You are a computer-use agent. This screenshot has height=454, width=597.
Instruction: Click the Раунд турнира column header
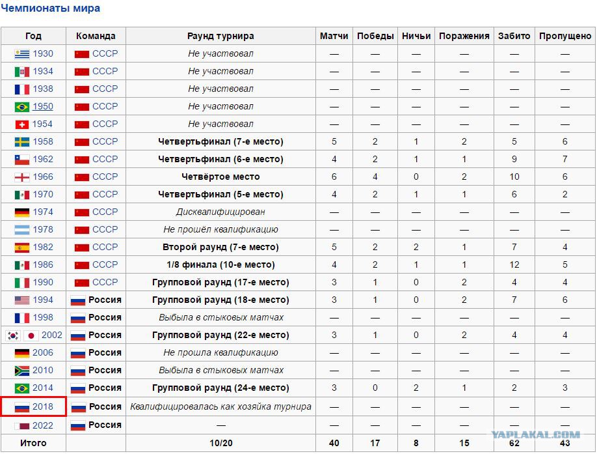pyautogui.click(x=220, y=36)
